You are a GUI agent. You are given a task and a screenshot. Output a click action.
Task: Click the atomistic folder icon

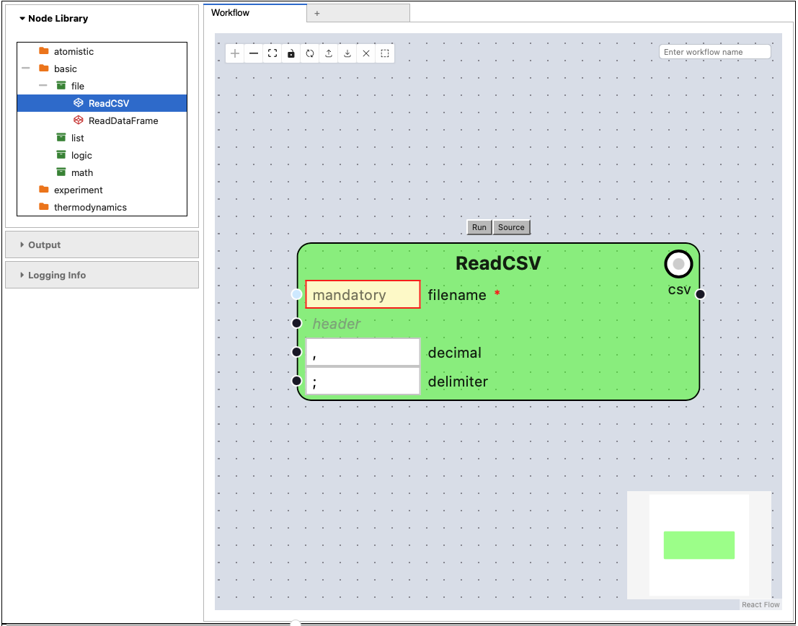(44, 51)
